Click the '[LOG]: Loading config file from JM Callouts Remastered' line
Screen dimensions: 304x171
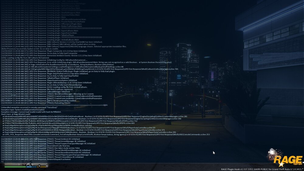click(x=25, y=58)
